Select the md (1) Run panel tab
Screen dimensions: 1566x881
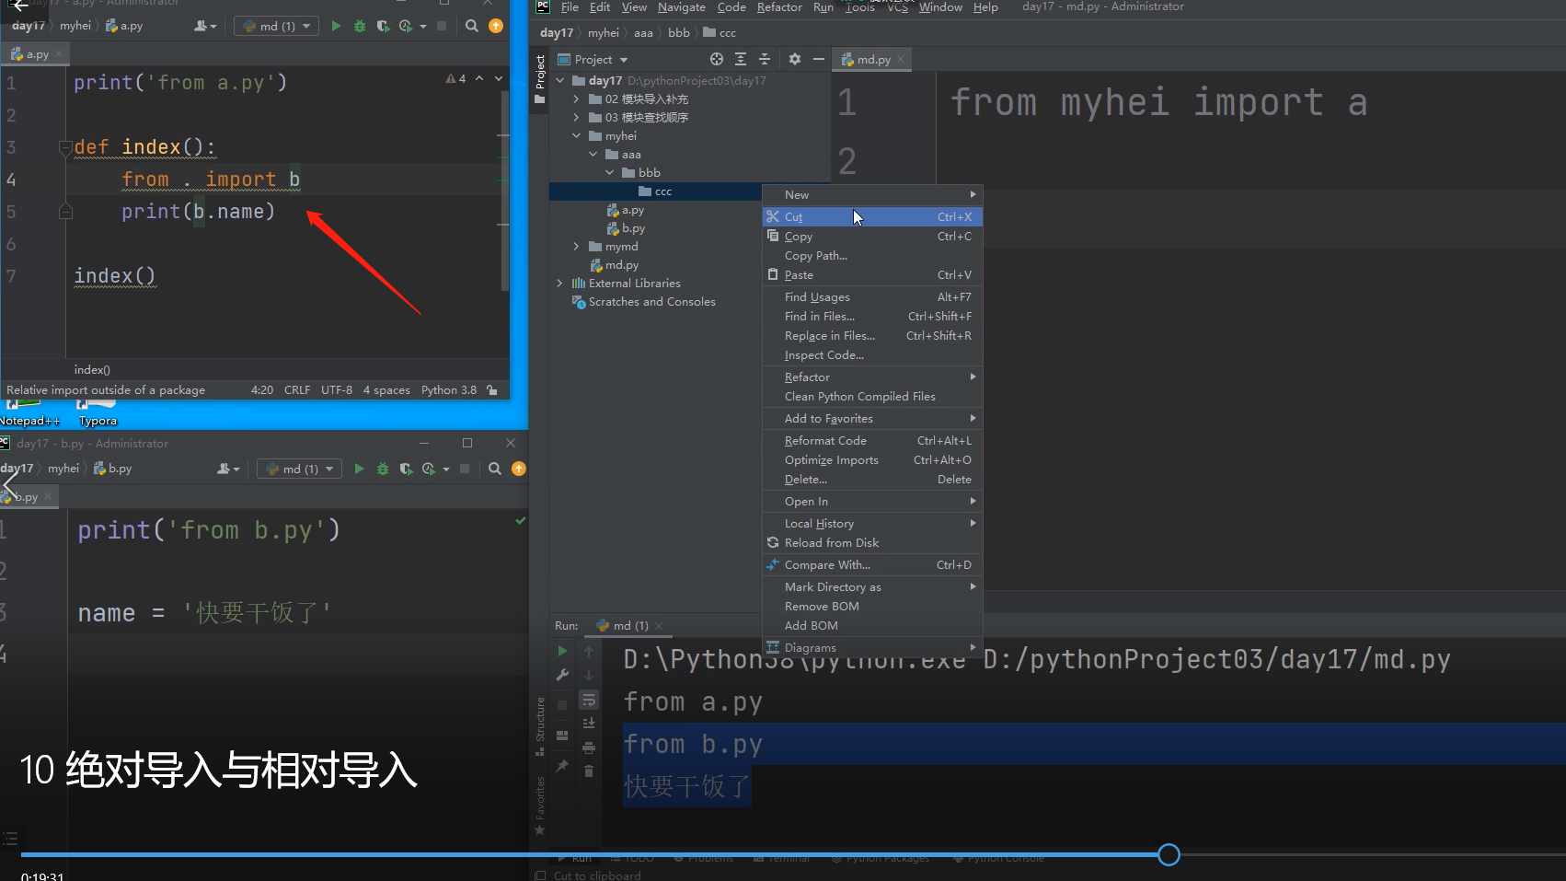pos(628,626)
